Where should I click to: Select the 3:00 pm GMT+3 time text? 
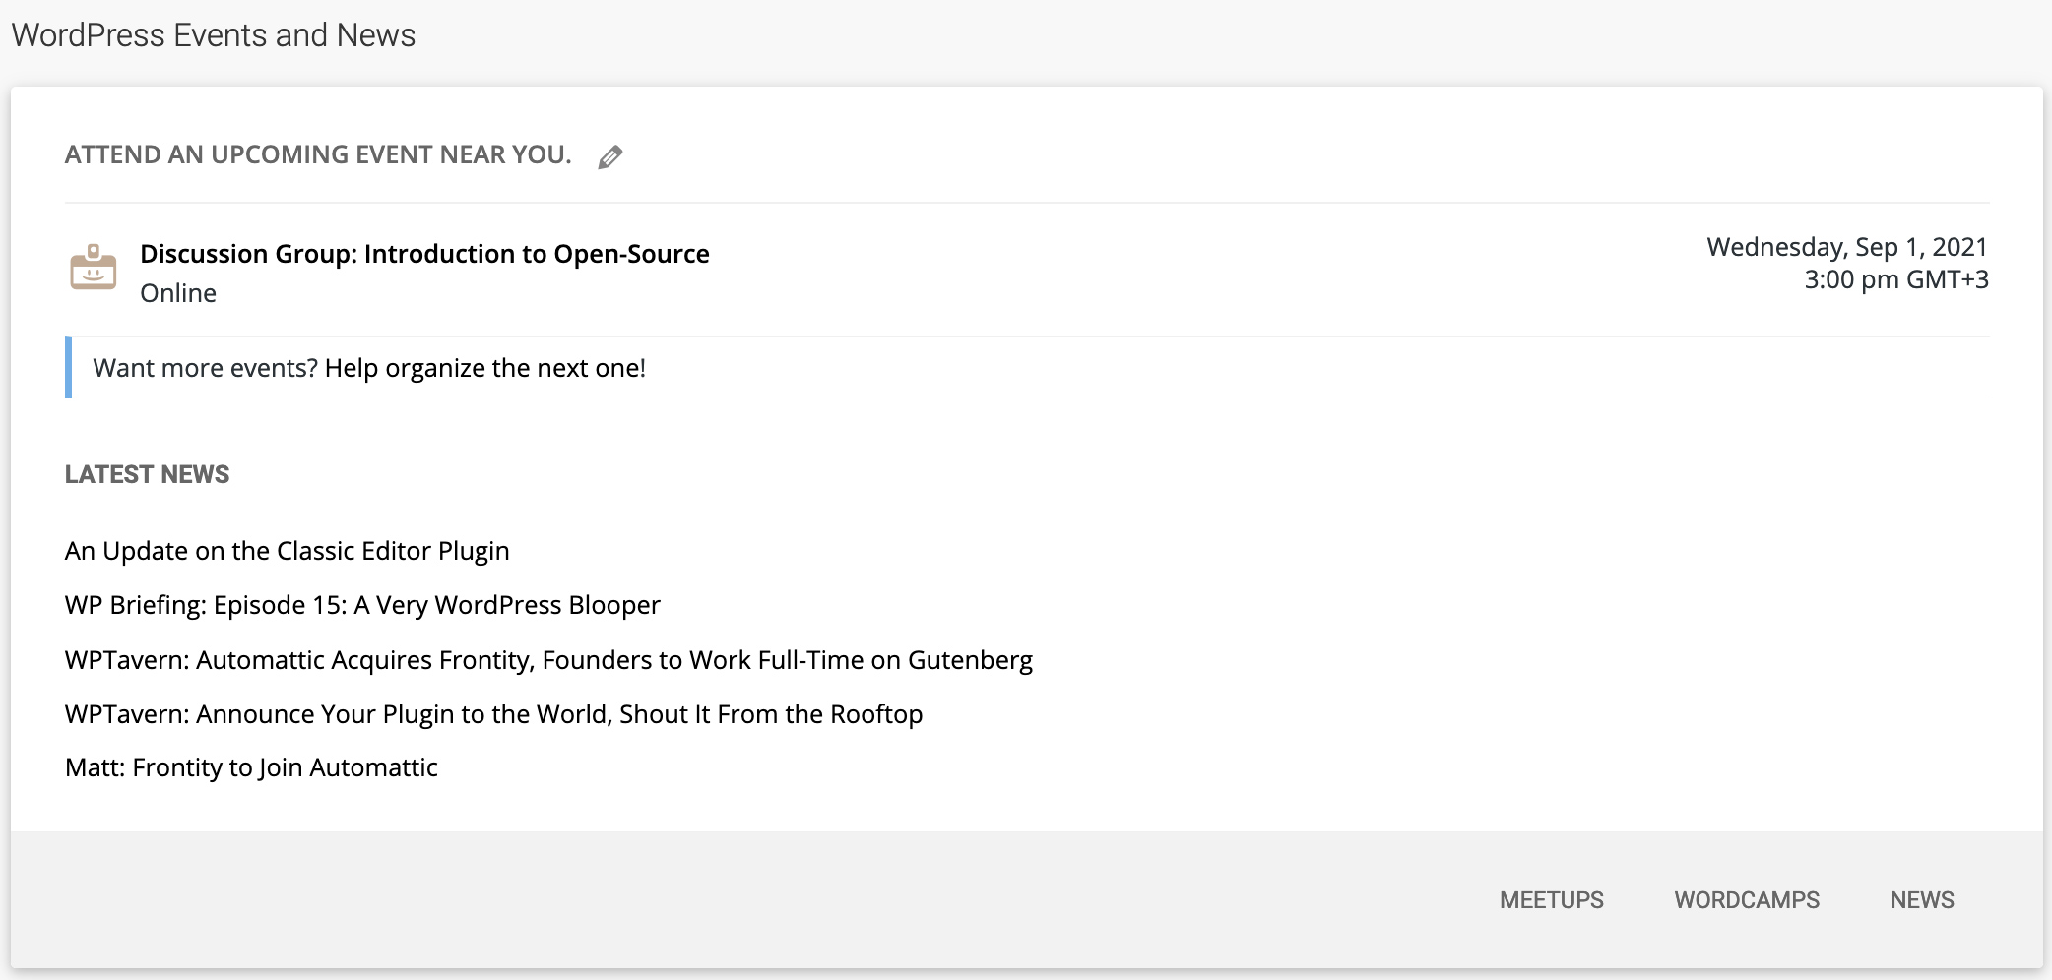tap(1896, 279)
